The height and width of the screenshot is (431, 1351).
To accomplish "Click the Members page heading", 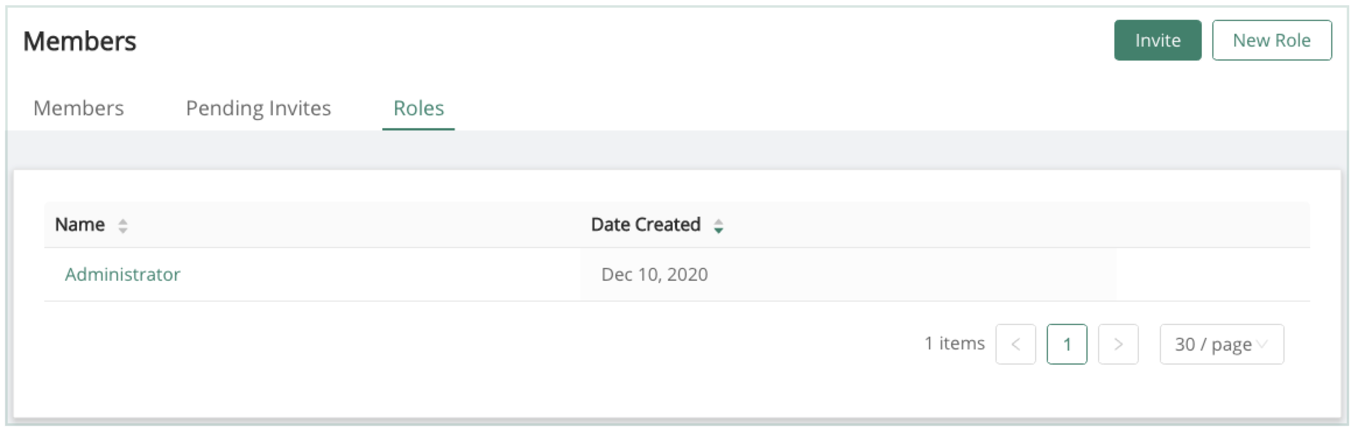I will (x=80, y=41).
